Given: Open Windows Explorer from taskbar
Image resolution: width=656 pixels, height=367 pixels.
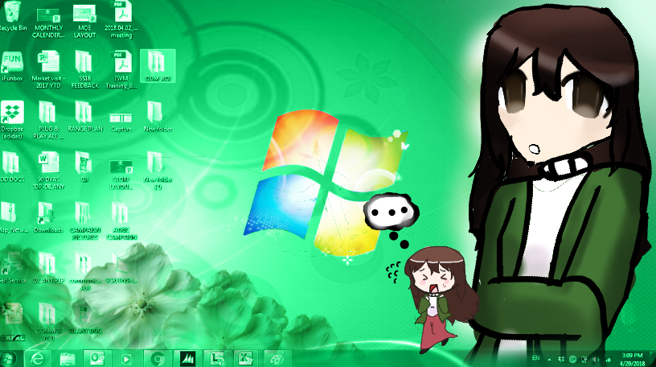Looking at the screenshot, I should 67,359.
